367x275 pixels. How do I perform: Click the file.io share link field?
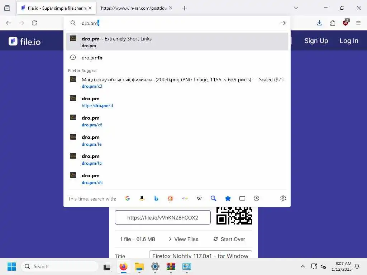[163, 217]
